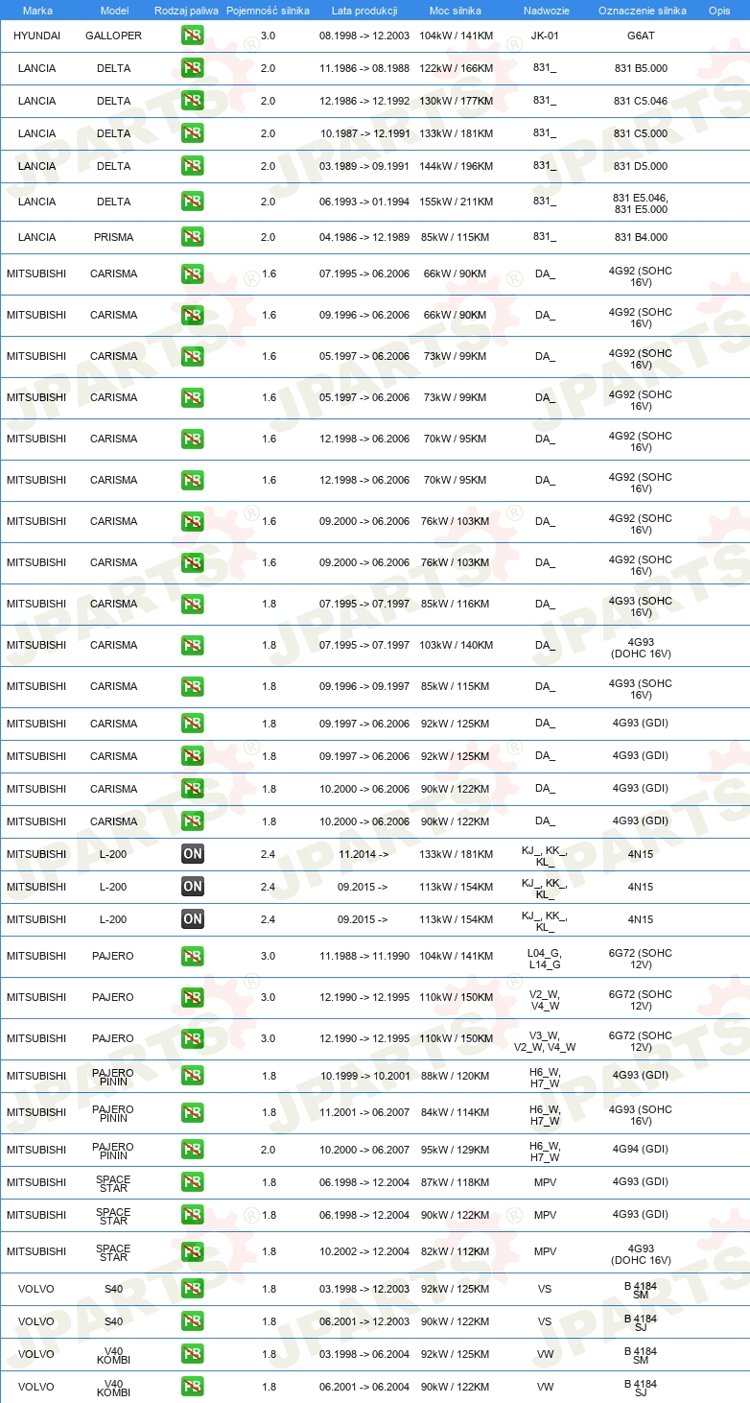Click the 831 E5.046, 831 E5.000 cell
The height and width of the screenshot is (1403, 750).
point(642,202)
